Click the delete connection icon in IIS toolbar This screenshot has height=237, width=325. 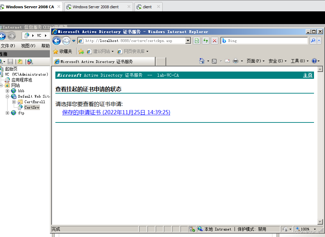(x=30, y=62)
